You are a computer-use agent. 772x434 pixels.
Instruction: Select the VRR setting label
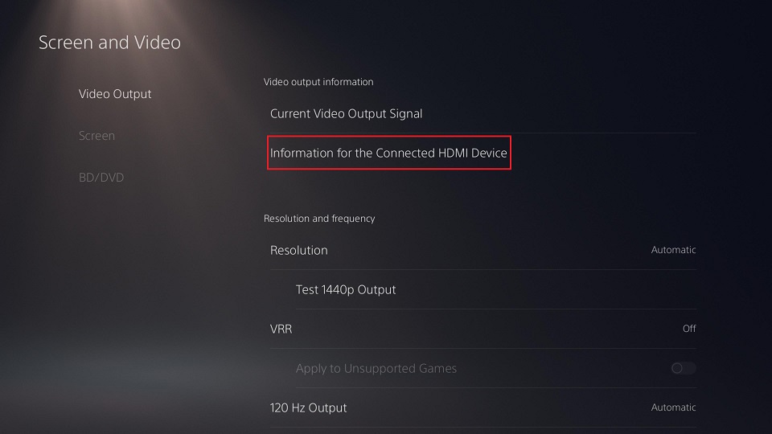click(x=282, y=329)
